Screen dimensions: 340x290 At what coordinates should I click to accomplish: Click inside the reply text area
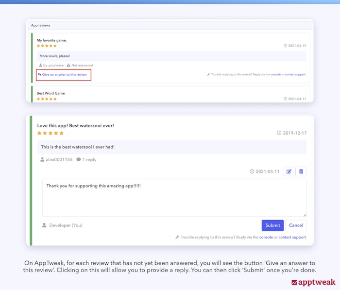point(174,198)
